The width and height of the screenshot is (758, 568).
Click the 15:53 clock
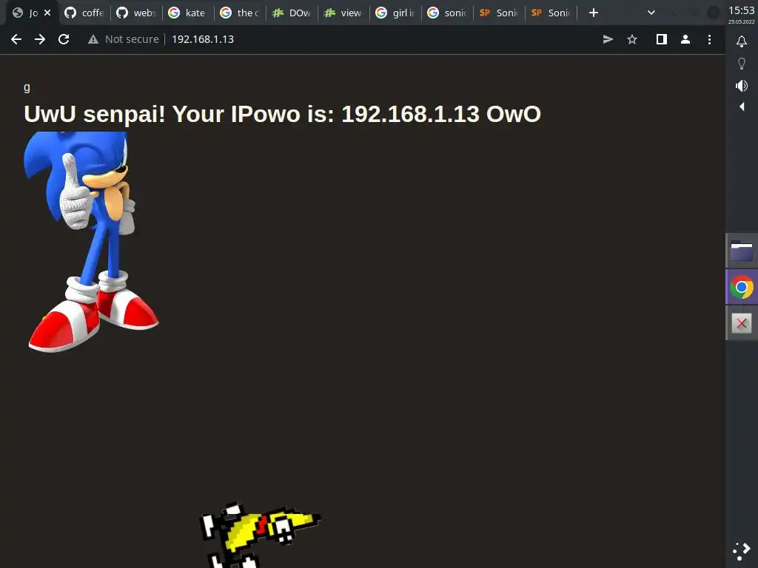[x=742, y=10]
